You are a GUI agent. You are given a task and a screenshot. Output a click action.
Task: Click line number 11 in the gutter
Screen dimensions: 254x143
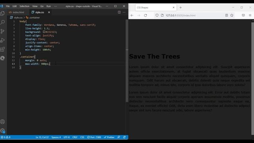(x=13, y=57)
